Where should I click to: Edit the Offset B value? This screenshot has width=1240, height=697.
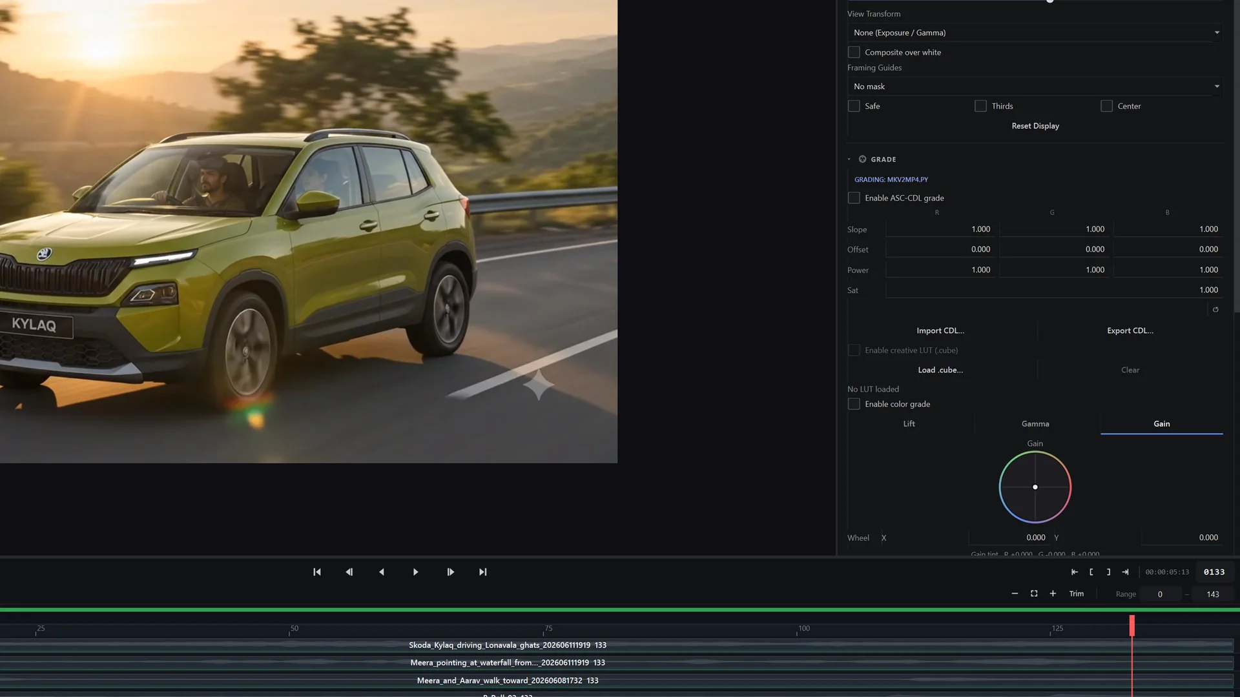(x=1169, y=249)
